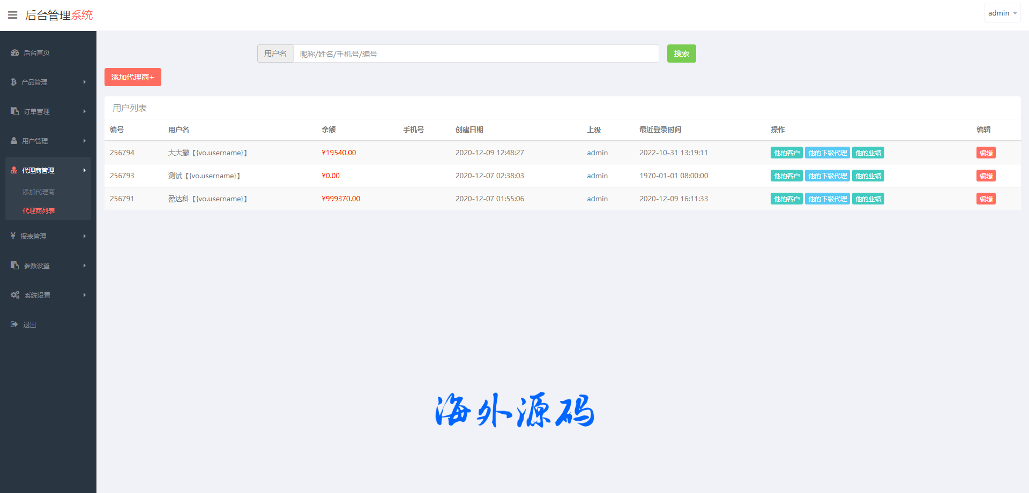The width and height of the screenshot is (1029, 493).
Task: Click the bitcoin icon beside 产品管理
Action: click(x=13, y=82)
